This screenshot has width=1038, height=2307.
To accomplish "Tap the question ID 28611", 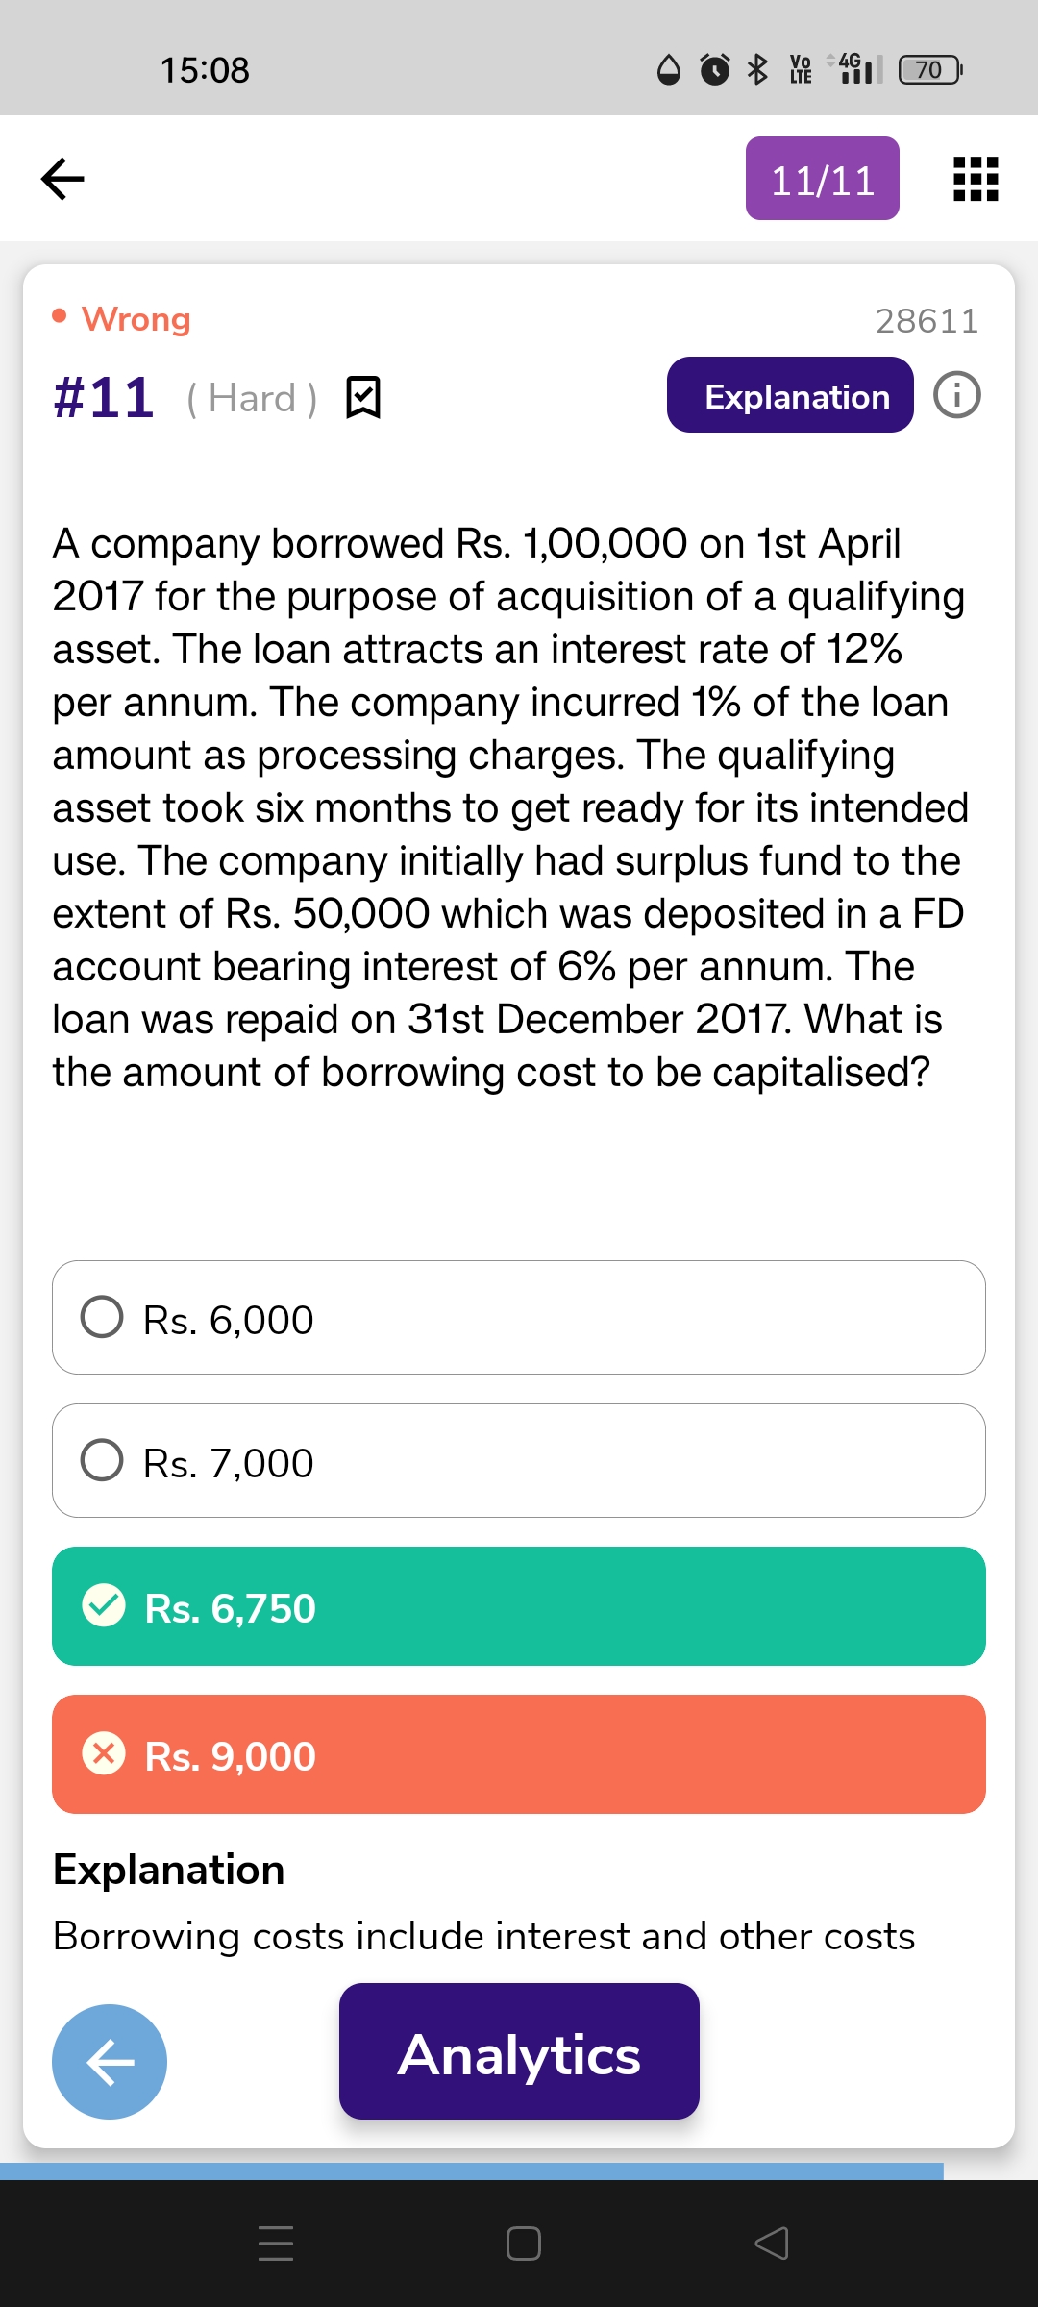I will click(927, 321).
